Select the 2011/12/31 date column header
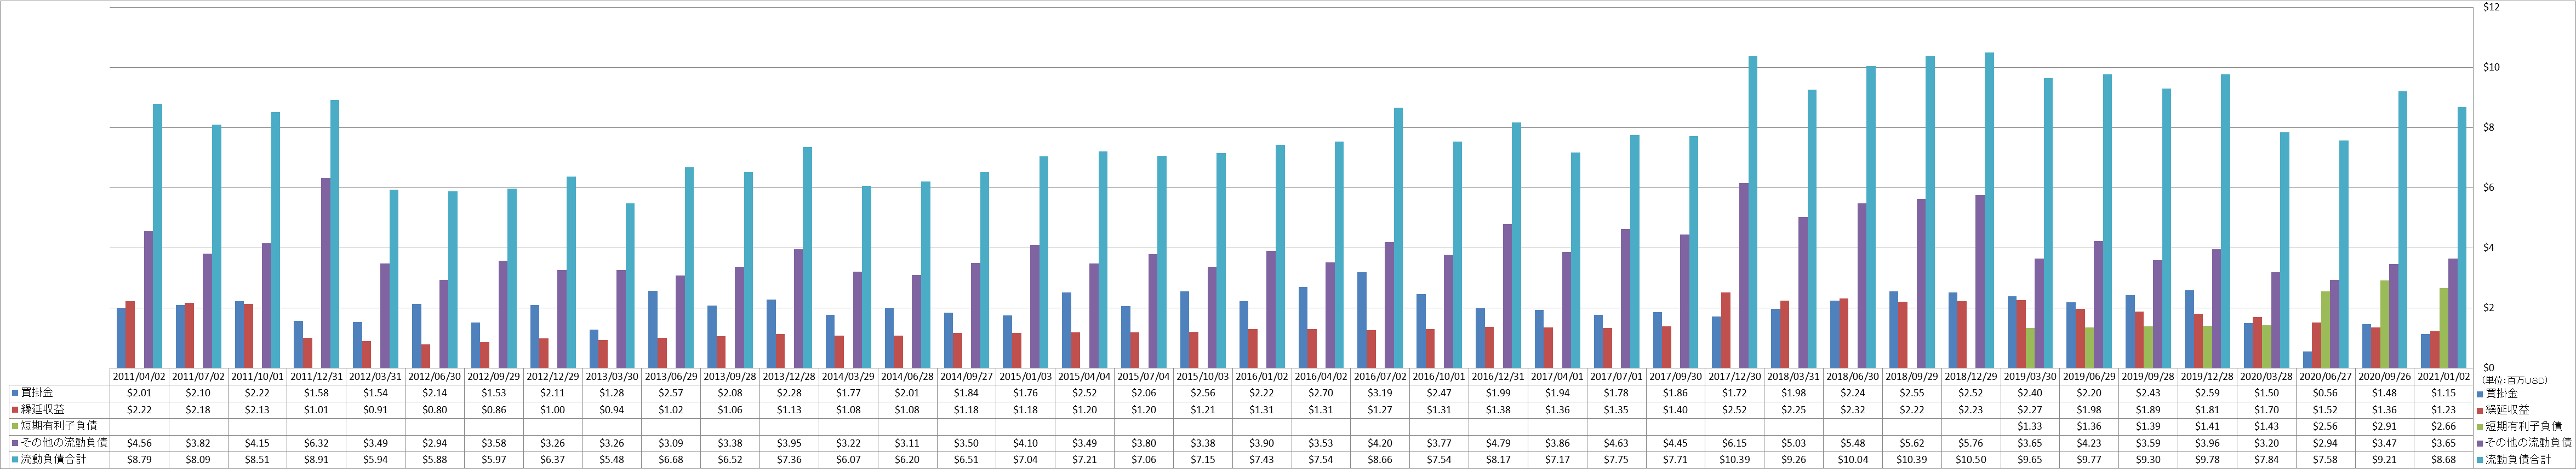Screen dimensions: 2576x469 click(x=316, y=377)
